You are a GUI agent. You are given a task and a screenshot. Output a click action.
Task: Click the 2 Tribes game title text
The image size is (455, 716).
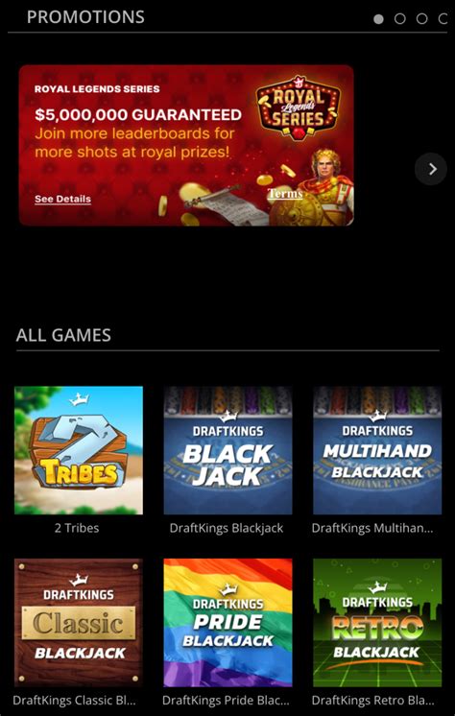pyautogui.click(x=77, y=528)
